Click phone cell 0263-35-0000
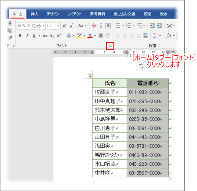The height and width of the screenshot is (191, 197). pyautogui.click(x=148, y=119)
